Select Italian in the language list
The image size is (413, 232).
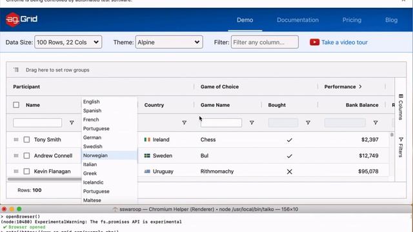(x=90, y=164)
